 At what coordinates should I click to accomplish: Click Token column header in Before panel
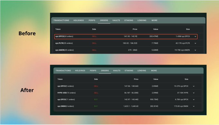point(58,29)
